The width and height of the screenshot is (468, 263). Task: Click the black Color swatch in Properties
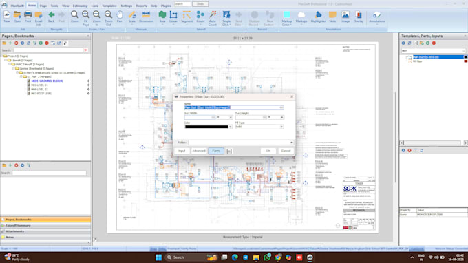click(x=206, y=127)
